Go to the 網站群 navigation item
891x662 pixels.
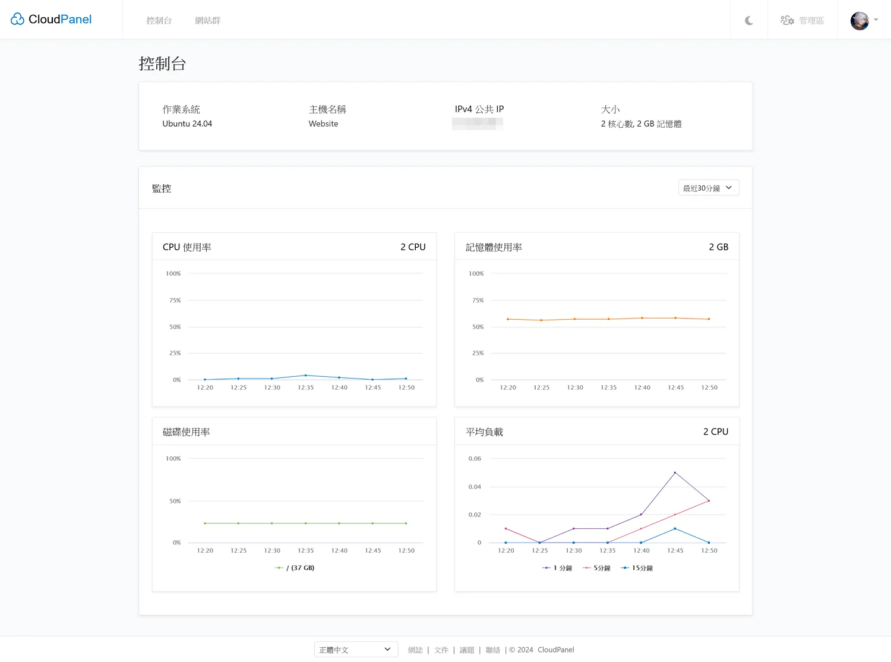click(x=207, y=20)
